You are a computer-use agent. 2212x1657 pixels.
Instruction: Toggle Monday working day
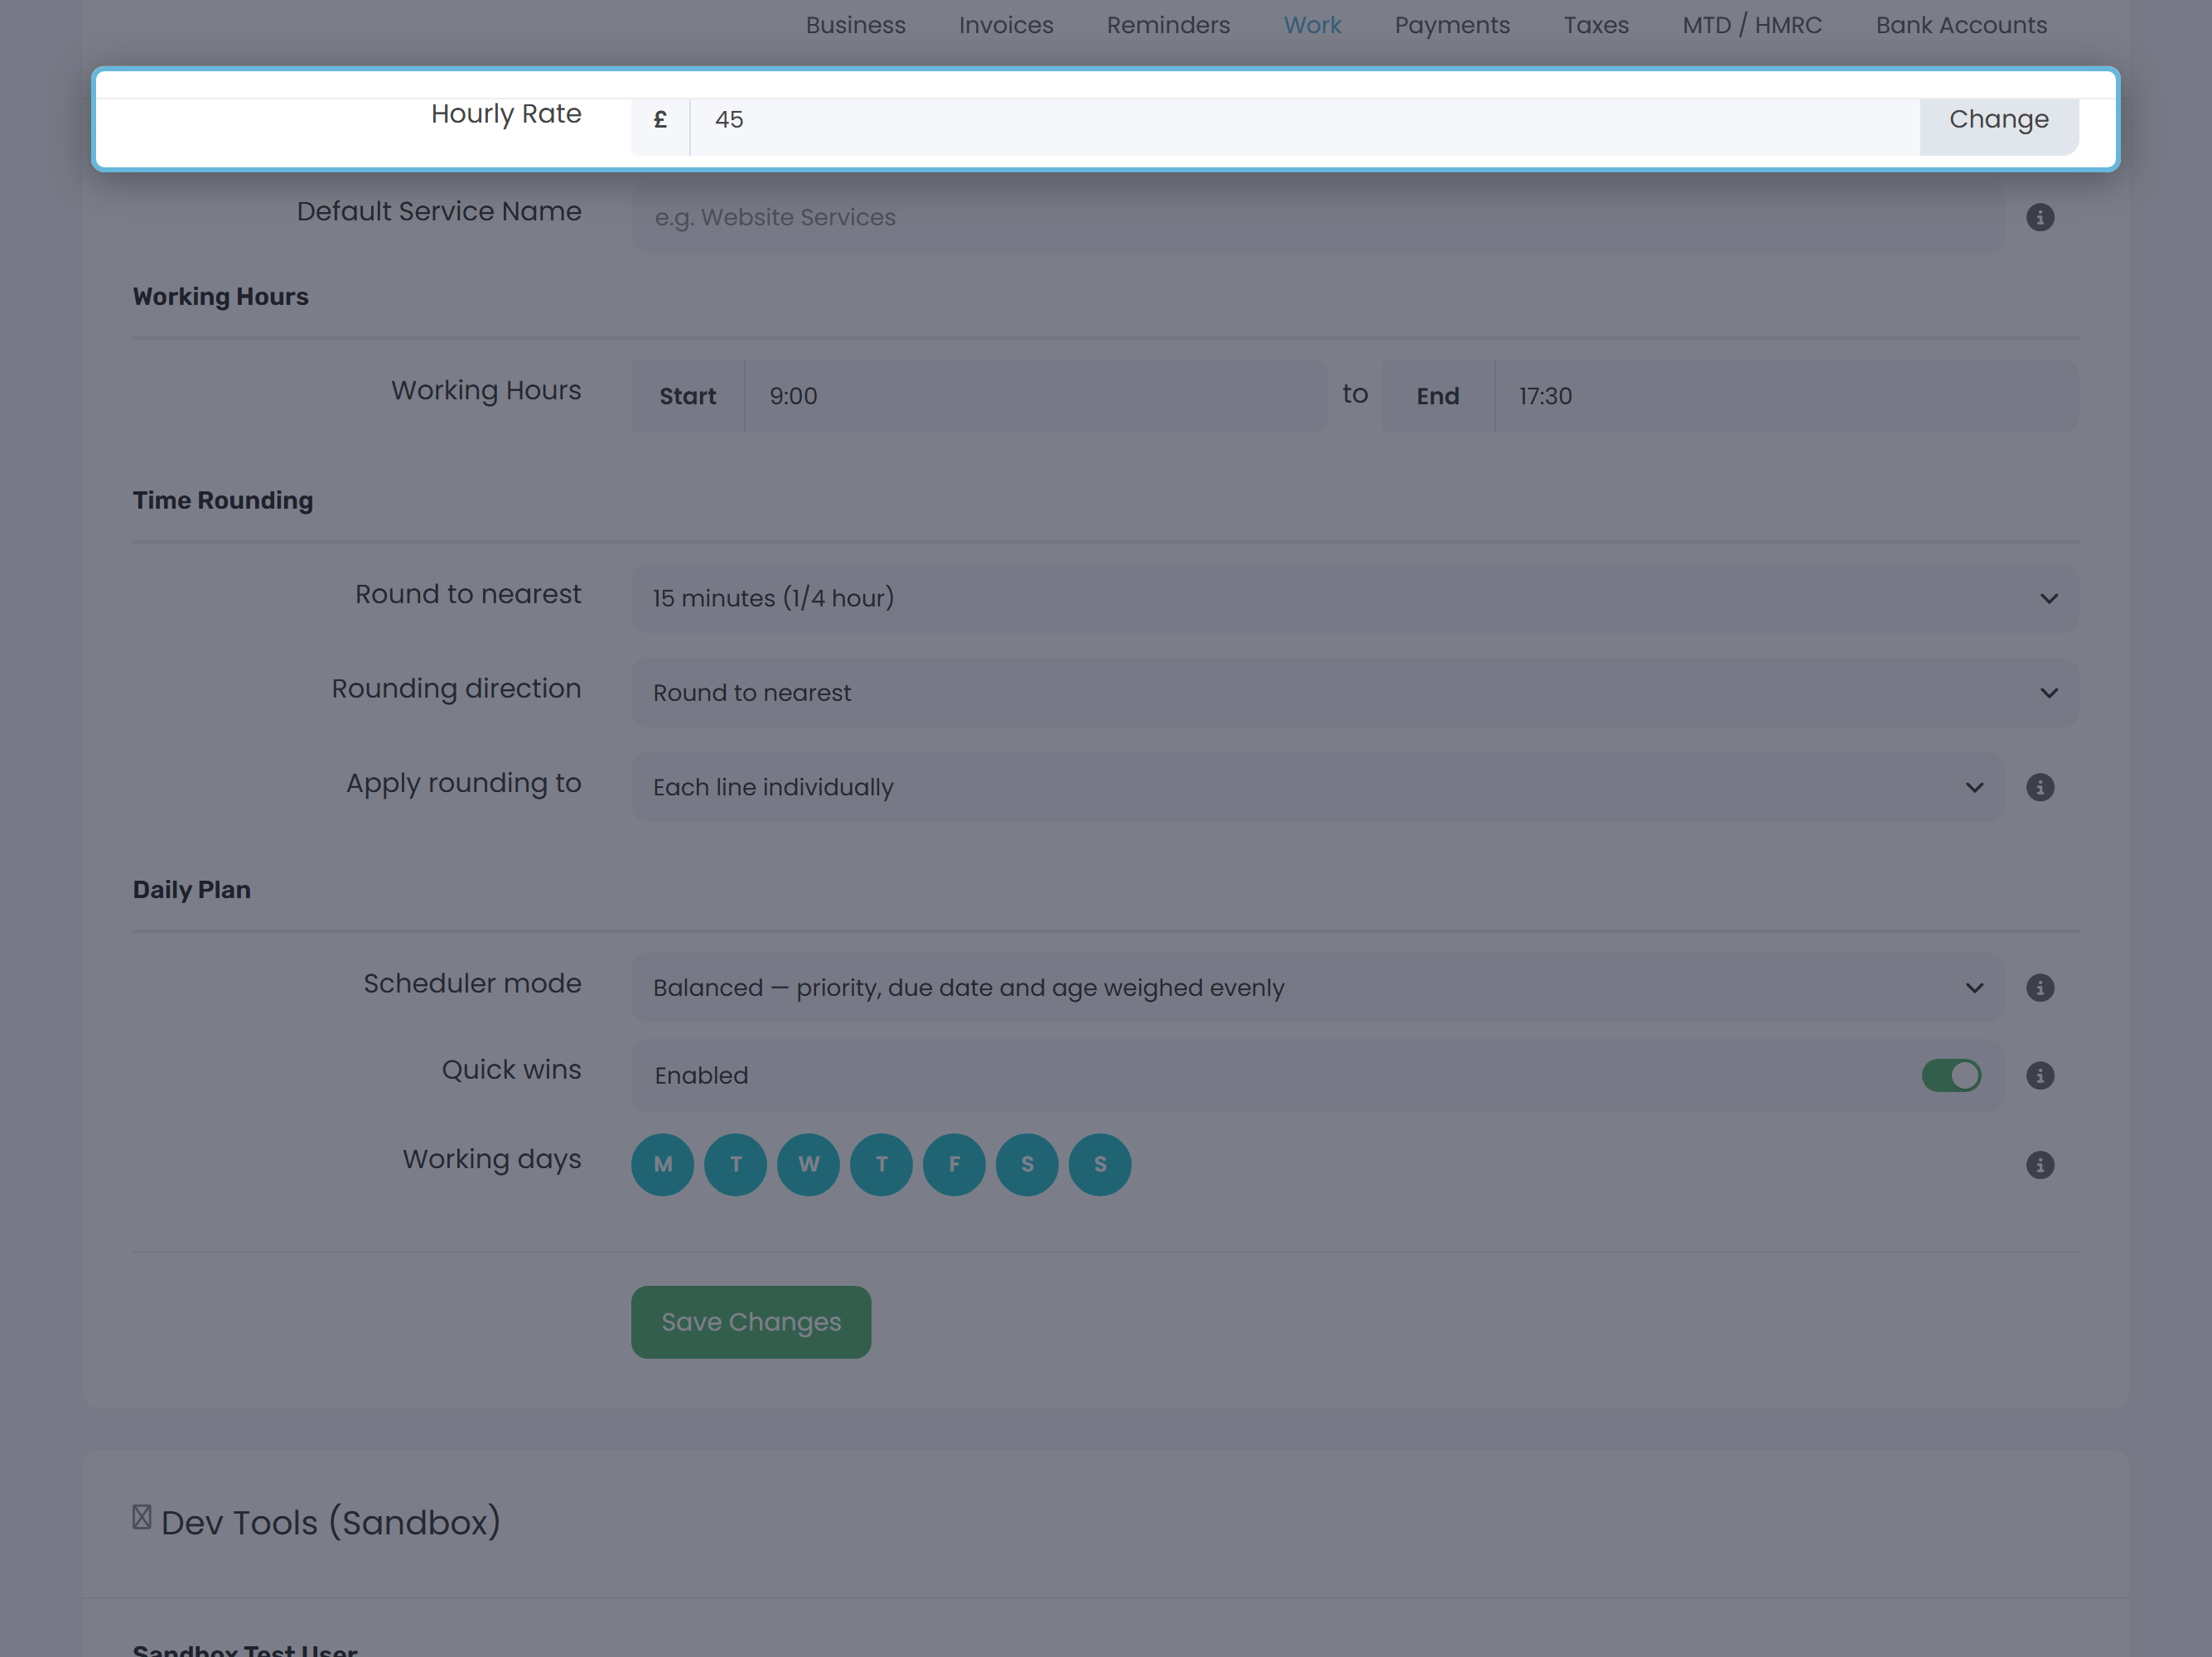click(x=662, y=1165)
